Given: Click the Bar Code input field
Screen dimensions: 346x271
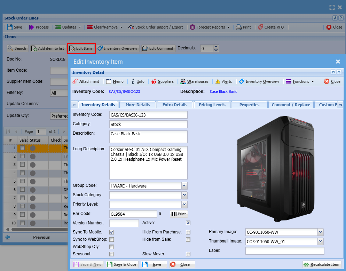Looking at the screenshot, I should (x=133, y=214).
